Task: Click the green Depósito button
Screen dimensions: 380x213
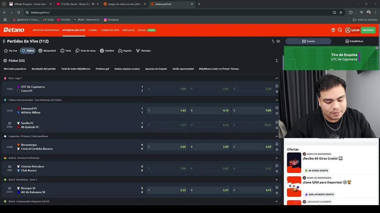Action: 368,30
